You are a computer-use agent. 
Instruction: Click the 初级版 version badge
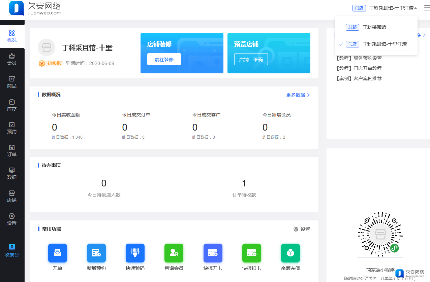coord(51,63)
